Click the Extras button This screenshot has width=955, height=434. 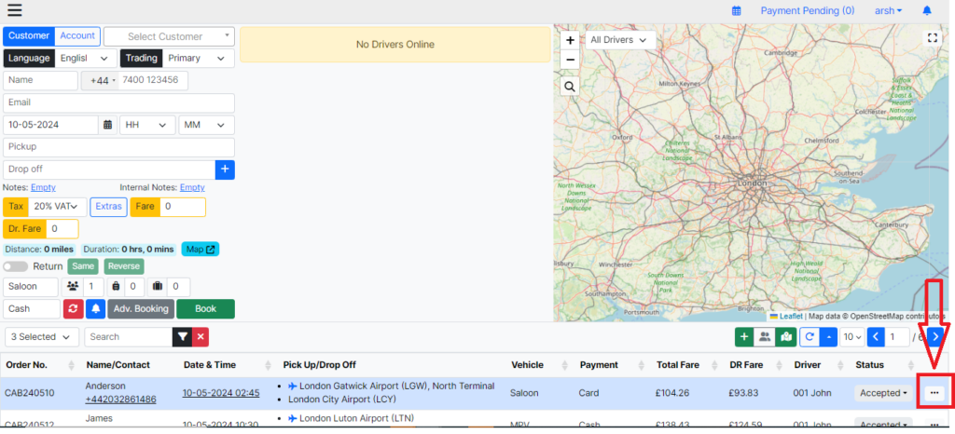coord(108,207)
